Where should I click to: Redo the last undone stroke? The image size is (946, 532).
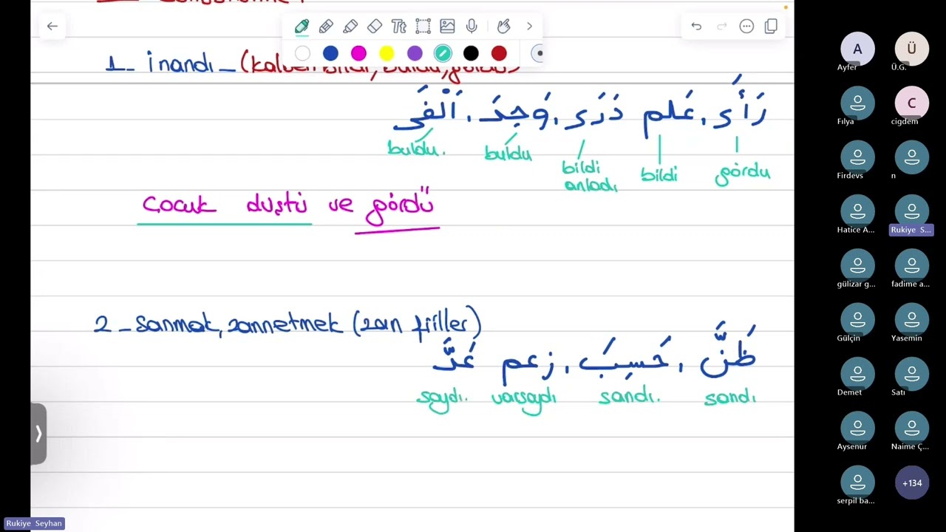(722, 26)
